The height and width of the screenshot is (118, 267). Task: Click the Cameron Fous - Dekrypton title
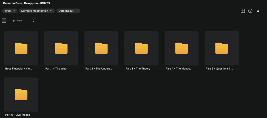(x=26, y=3)
